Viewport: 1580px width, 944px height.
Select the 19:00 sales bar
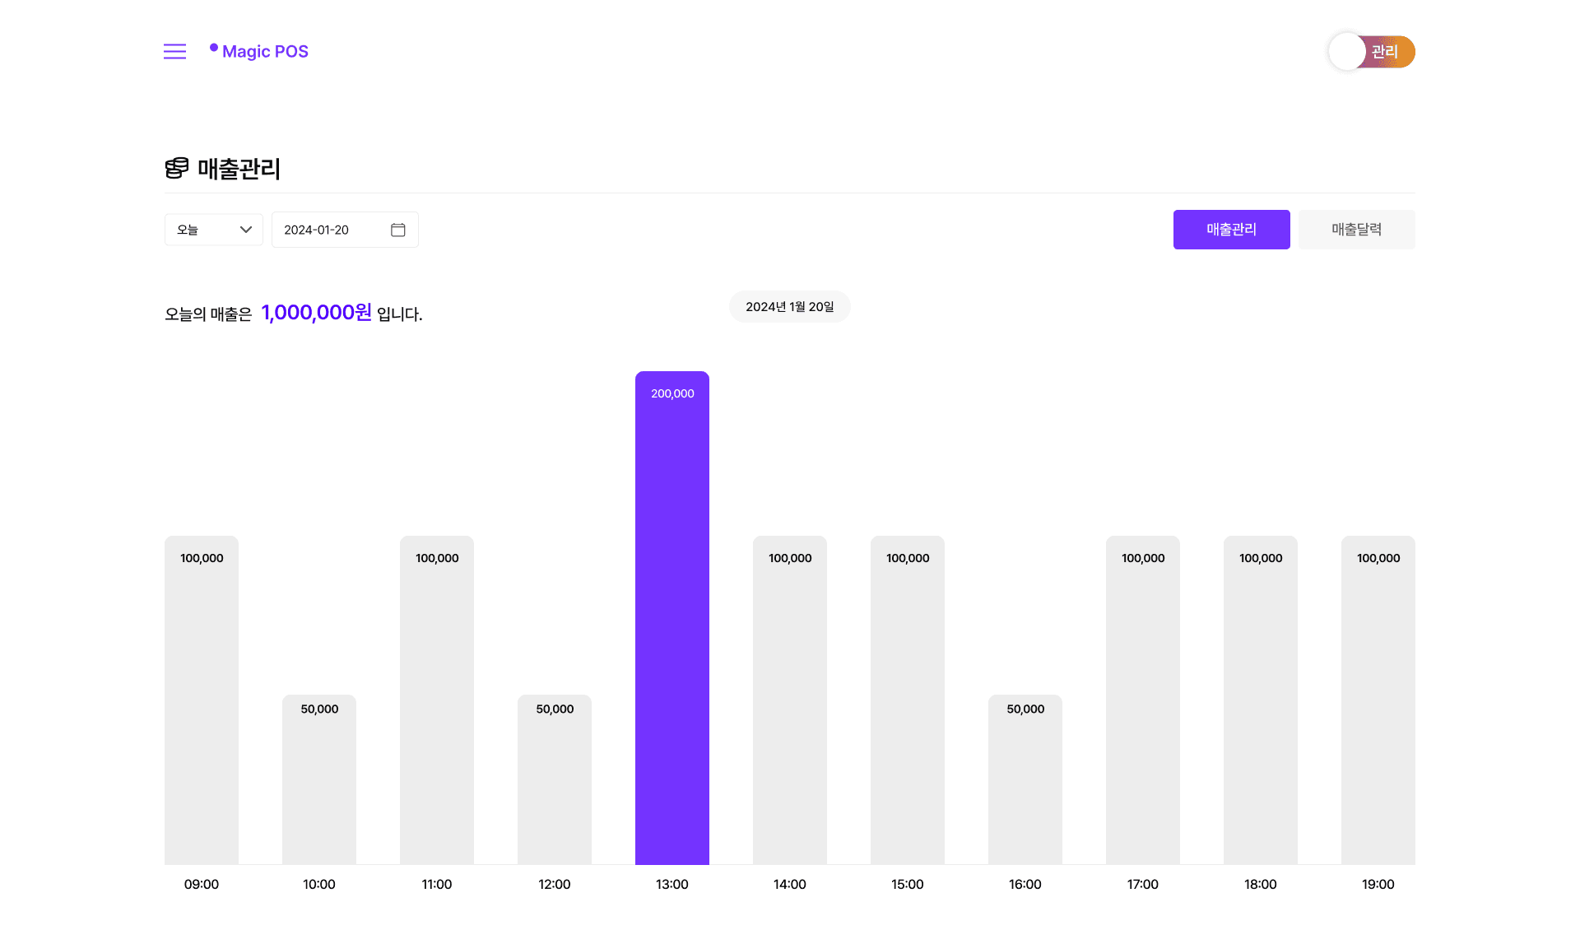click(x=1378, y=700)
